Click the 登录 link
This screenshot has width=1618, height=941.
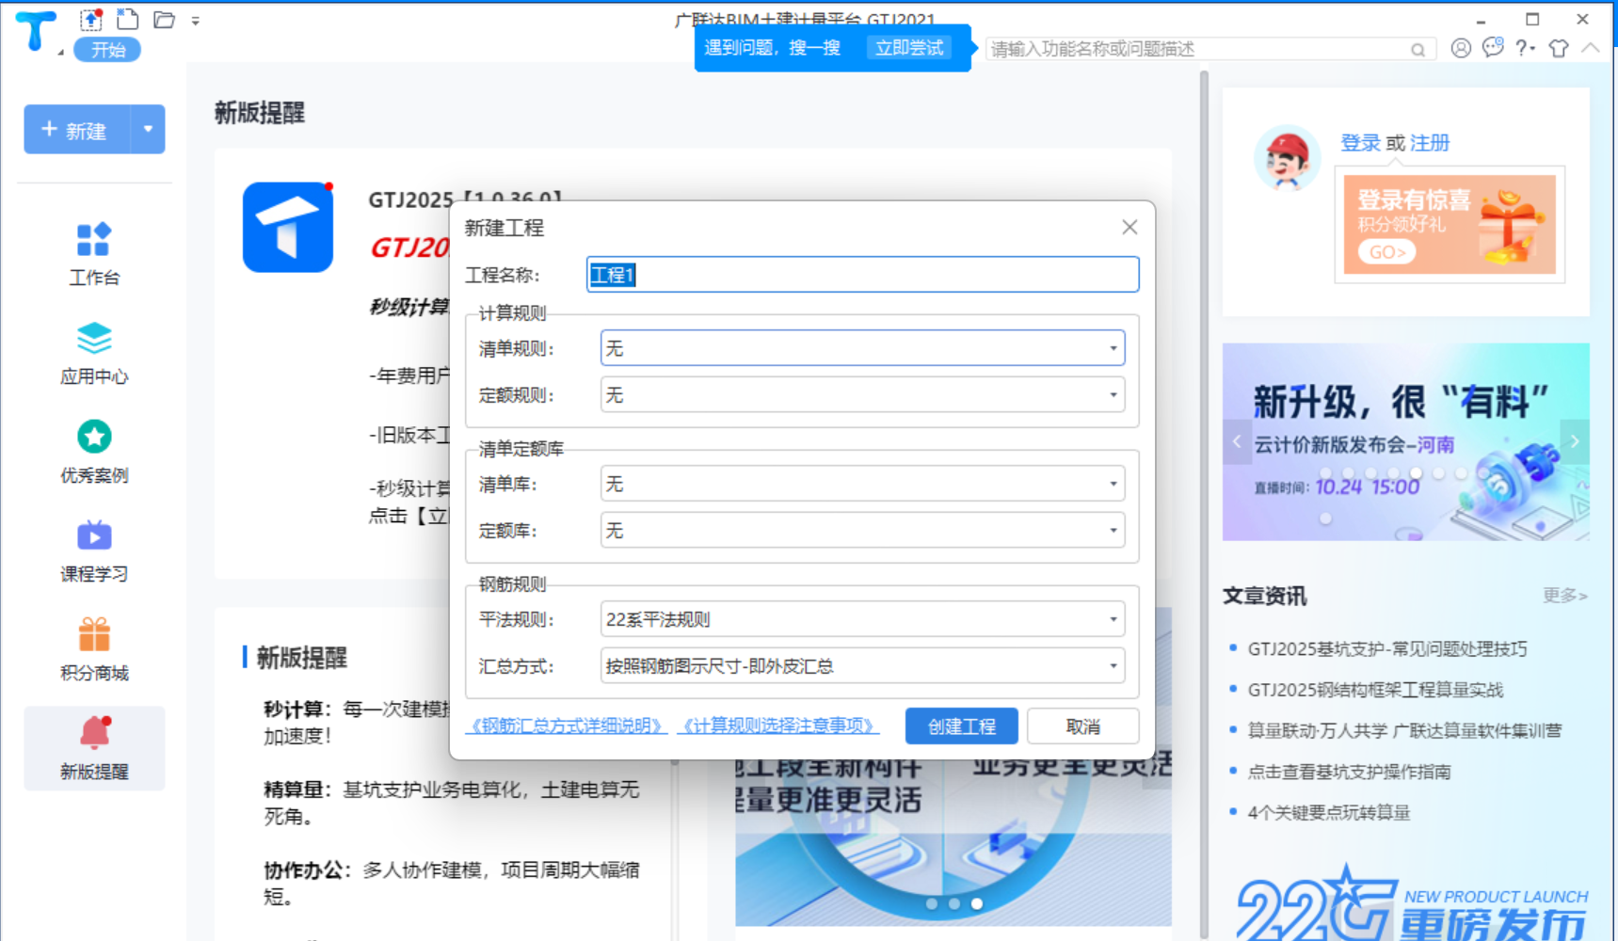pyautogui.click(x=1360, y=143)
